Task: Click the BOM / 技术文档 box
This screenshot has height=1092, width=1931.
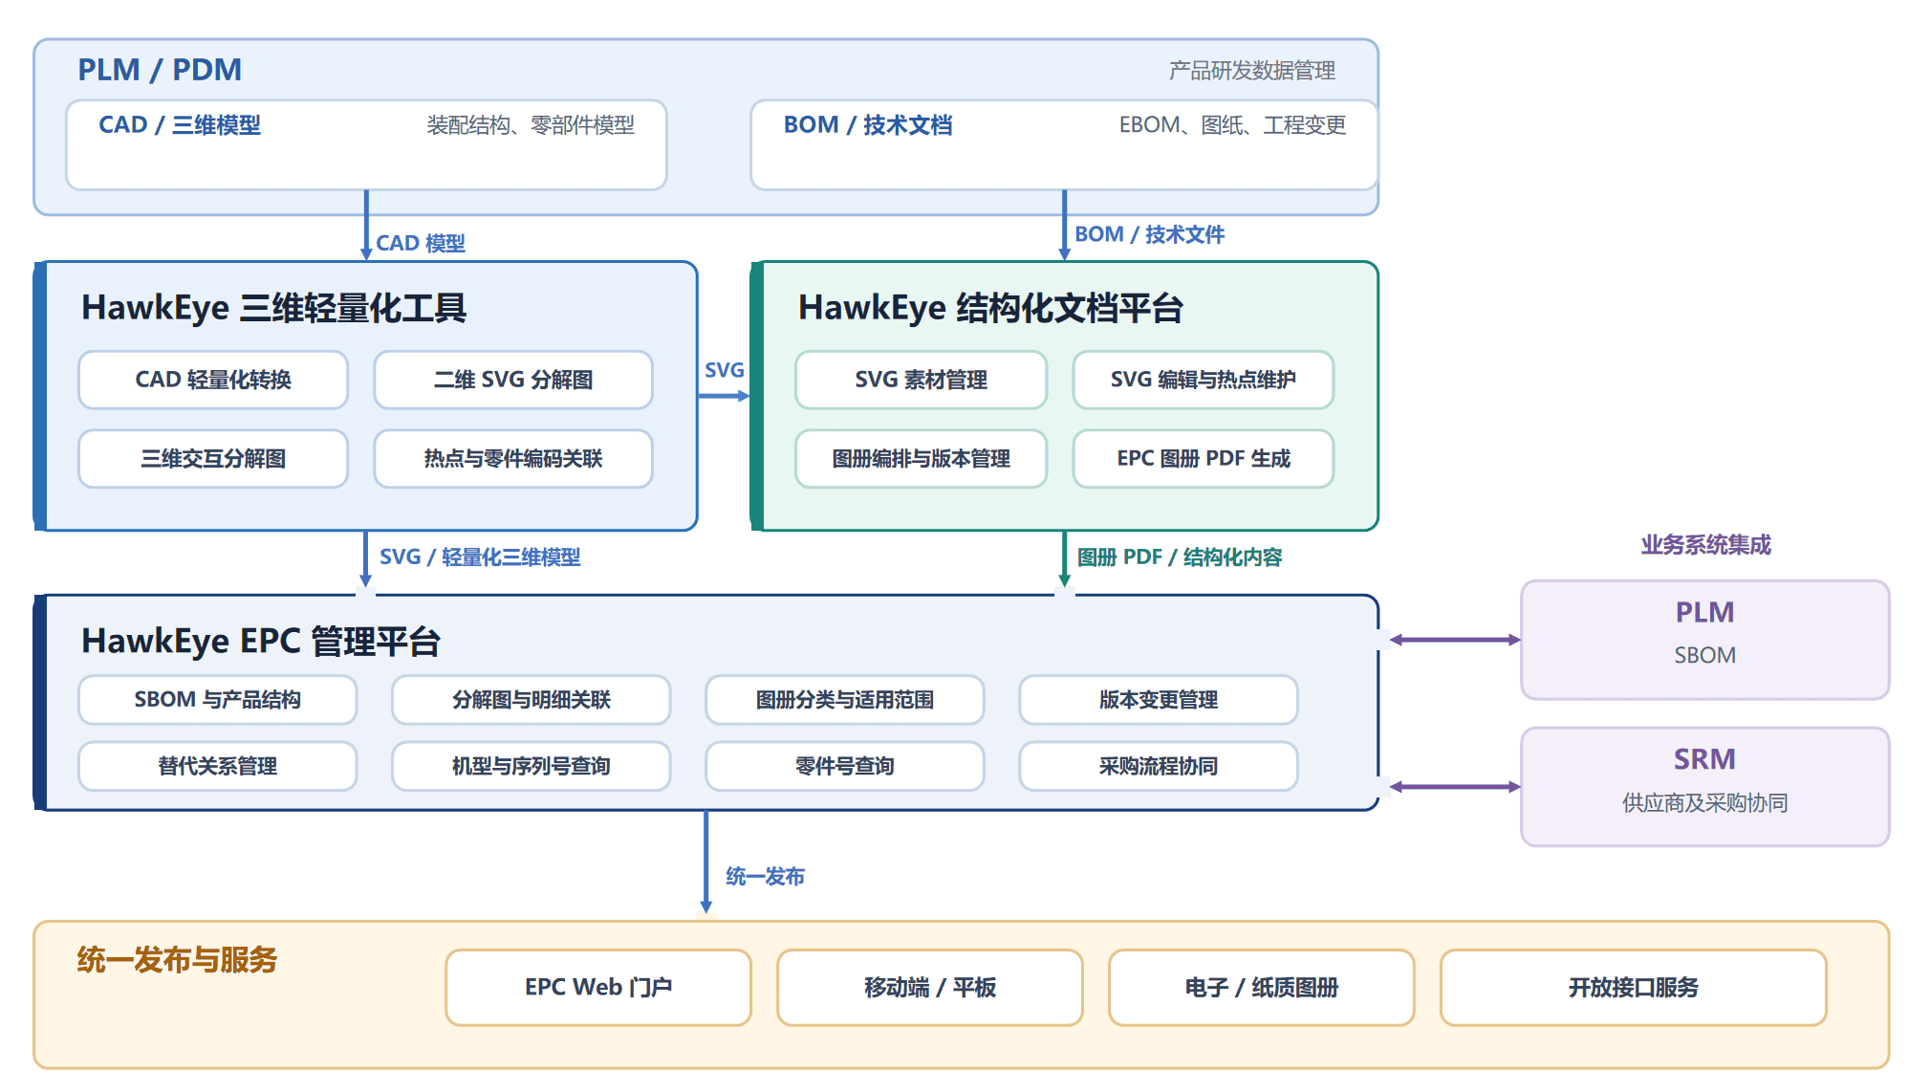Action: tap(1064, 145)
